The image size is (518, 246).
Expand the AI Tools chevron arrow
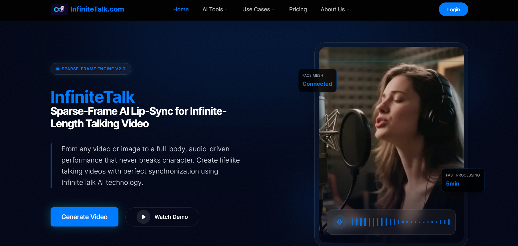[x=226, y=10]
